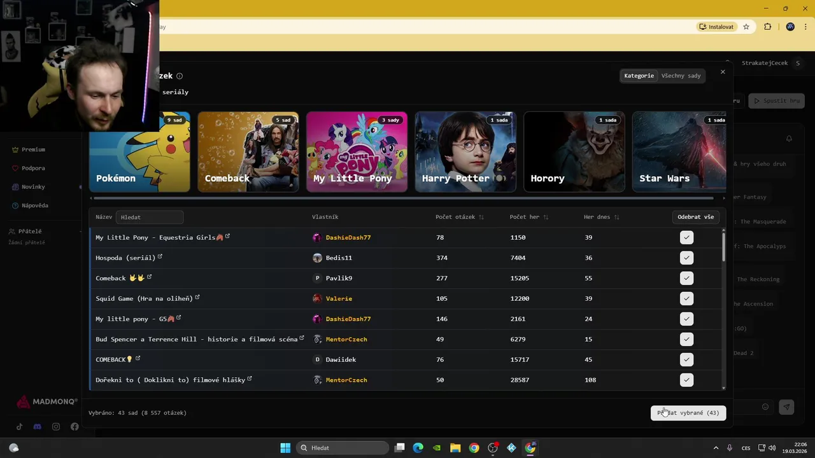The image size is (815, 458).
Task: Uncheck the Squid Game set by Valerie
Action: click(x=686, y=298)
